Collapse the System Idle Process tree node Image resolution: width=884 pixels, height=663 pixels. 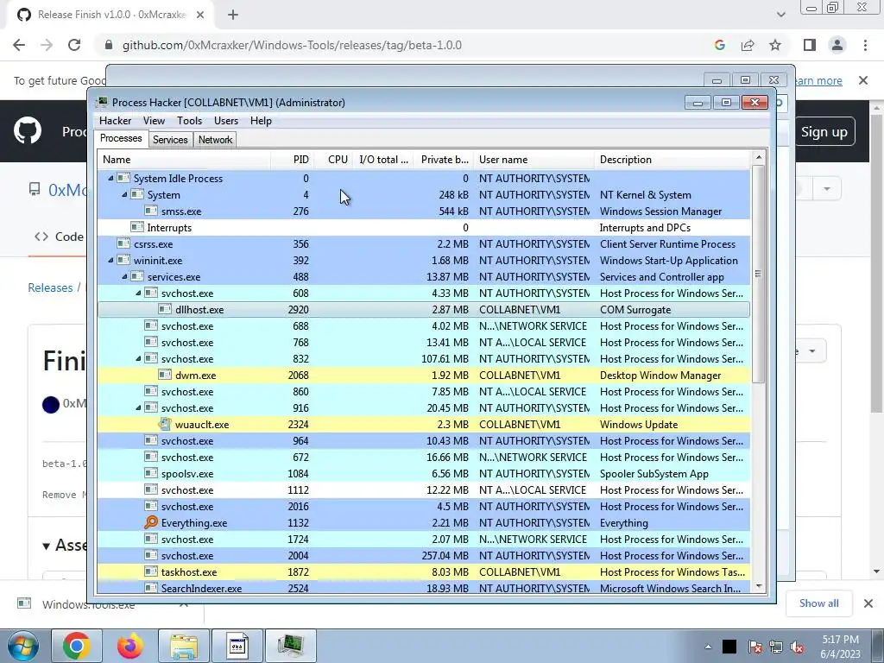pos(110,178)
